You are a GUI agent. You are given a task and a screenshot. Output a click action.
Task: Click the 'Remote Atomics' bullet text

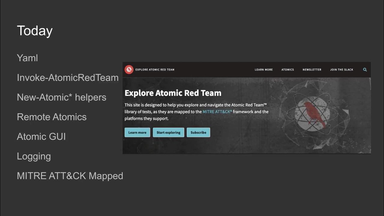tap(52, 117)
